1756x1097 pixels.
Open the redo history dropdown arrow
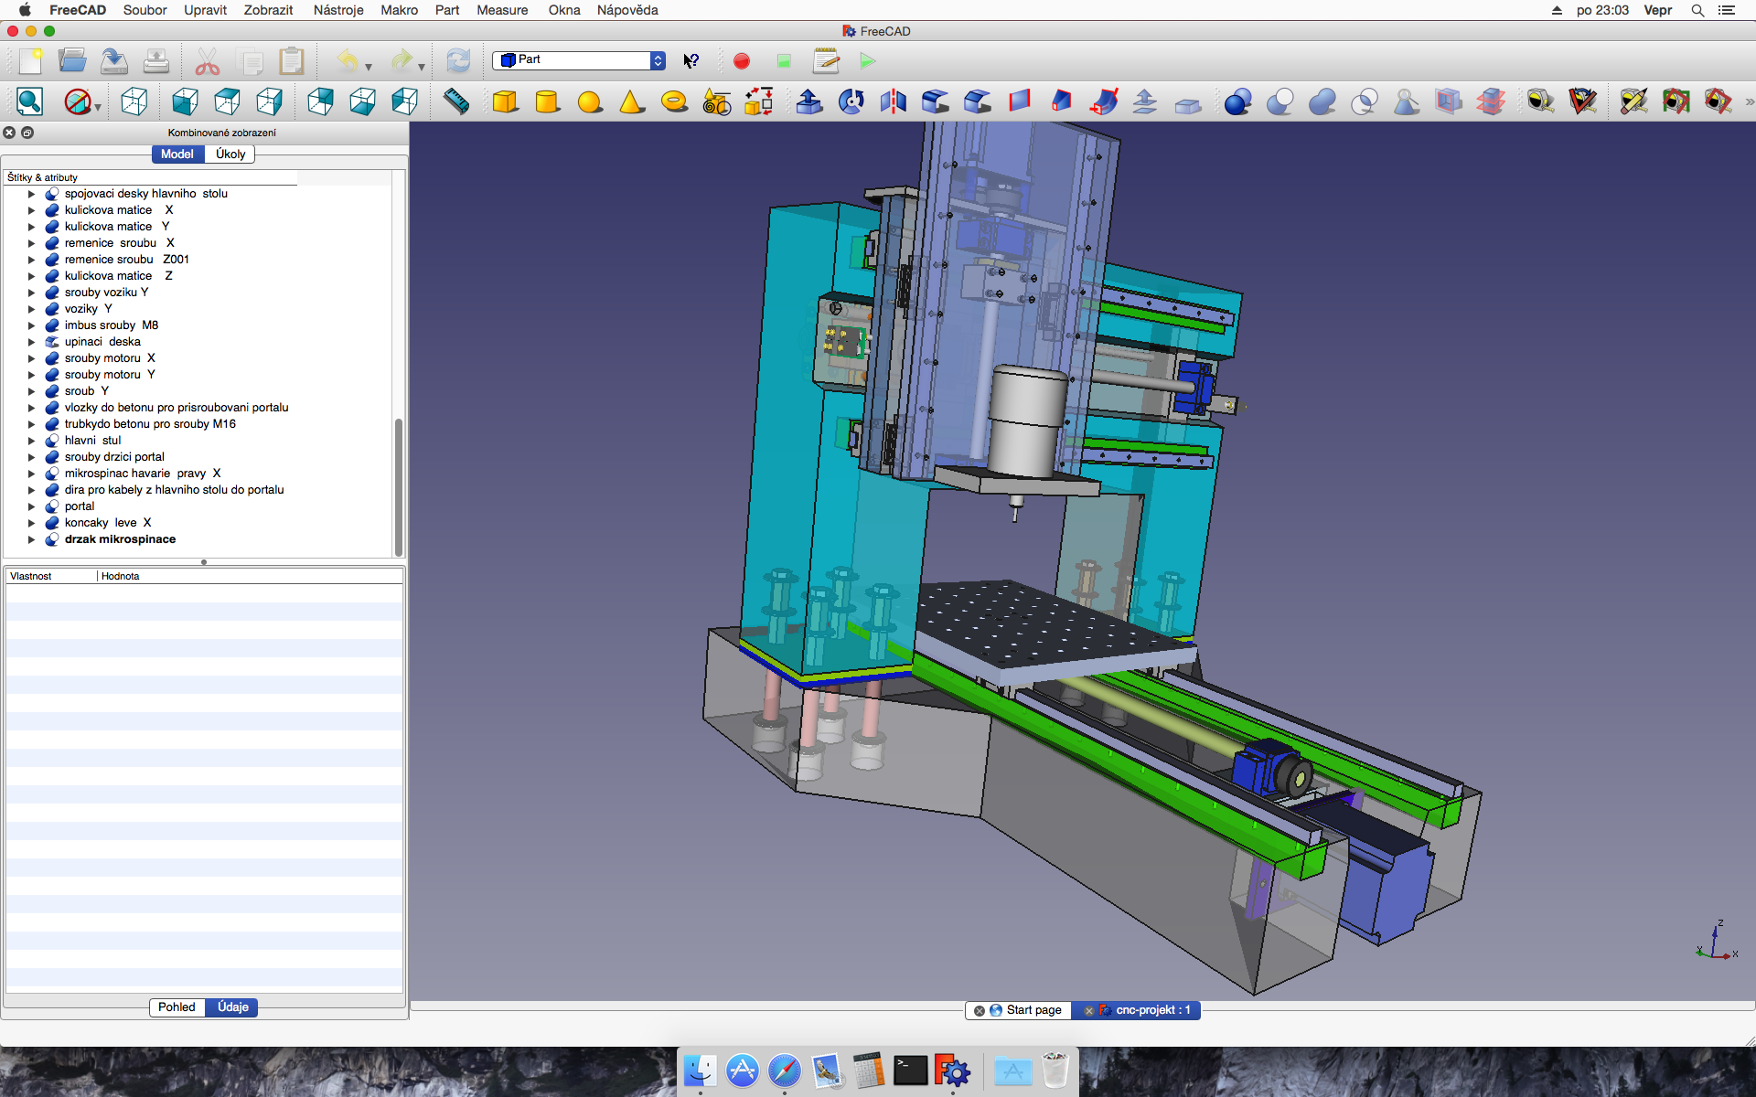[x=422, y=67]
